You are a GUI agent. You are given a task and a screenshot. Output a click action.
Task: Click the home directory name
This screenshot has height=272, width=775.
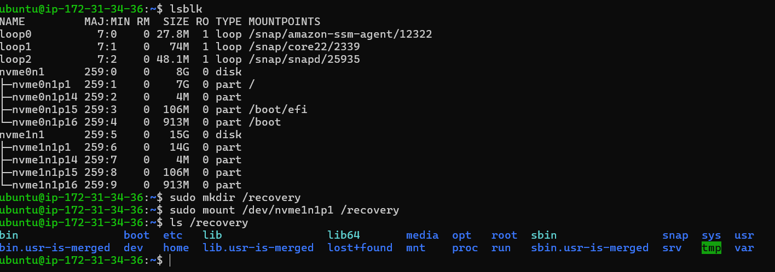(x=176, y=248)
